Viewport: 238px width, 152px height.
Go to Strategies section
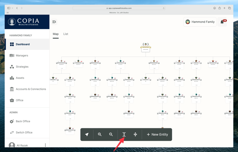pyautogui.click(x=22, y=67)
